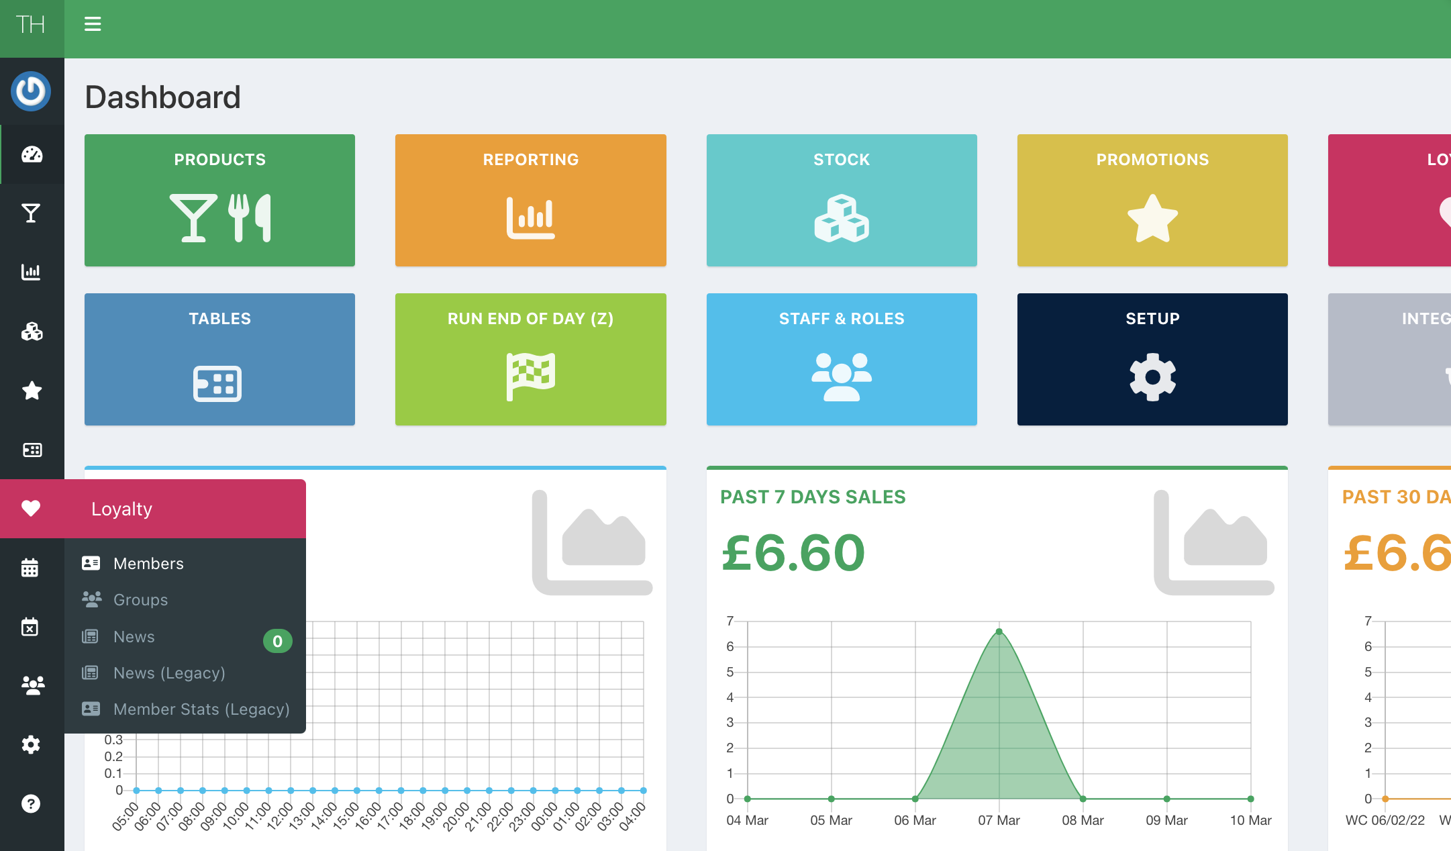Open the dashboard gauge sidebar icon
The height and width of the screenshot is (851, 1451).
point(32,154)
